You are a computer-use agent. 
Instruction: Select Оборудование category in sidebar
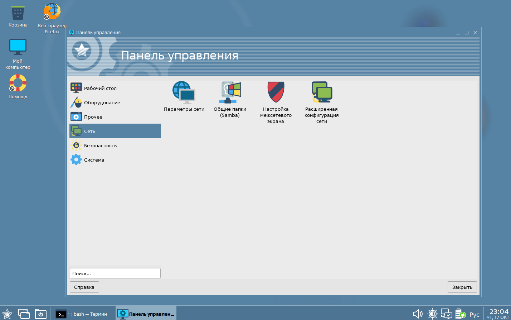[x=115, y=102]
